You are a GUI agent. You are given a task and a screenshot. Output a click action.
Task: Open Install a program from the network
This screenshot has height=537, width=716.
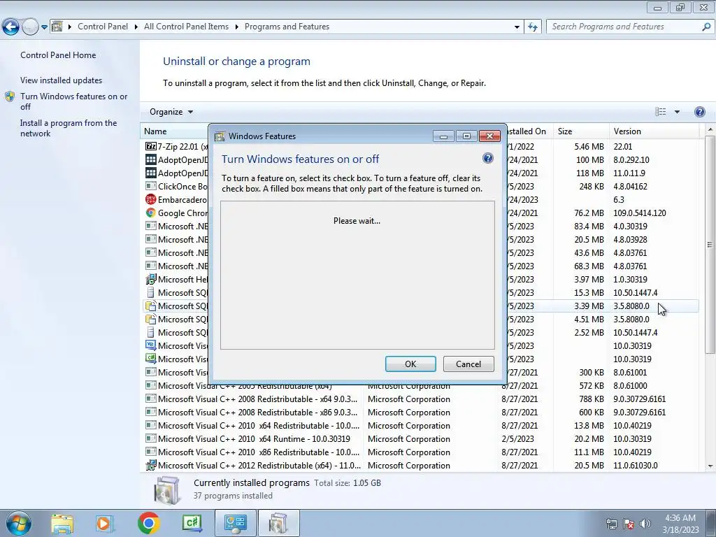pyautogui.click(x=69, y=129)
